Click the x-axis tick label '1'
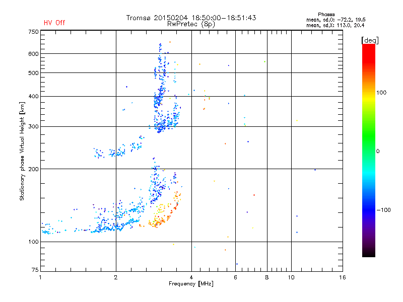The height and width of the screenshot is (302, 403). click(x=40, y=277)
